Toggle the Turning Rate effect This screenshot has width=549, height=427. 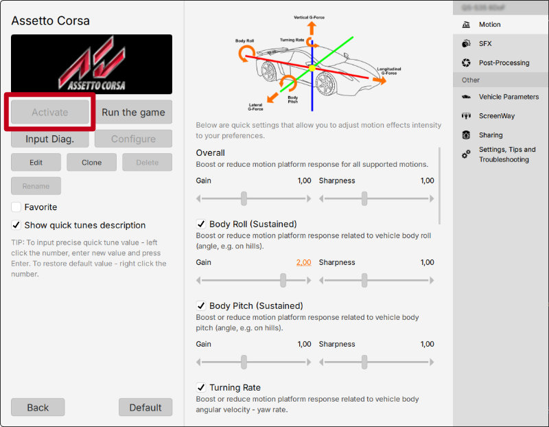click(x=201, y=386)
